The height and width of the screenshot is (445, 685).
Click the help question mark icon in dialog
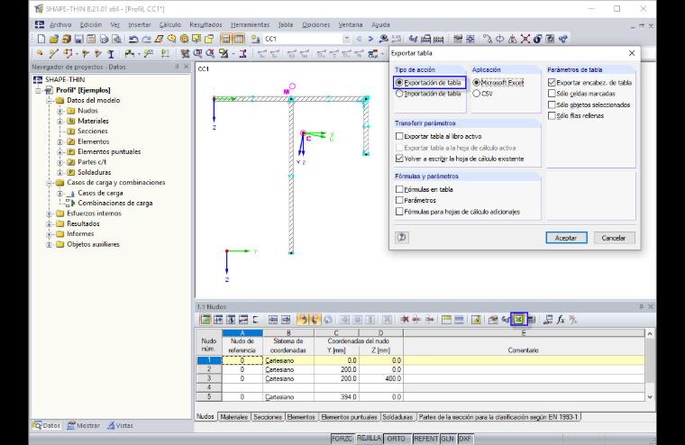click(x=401, y=237)
